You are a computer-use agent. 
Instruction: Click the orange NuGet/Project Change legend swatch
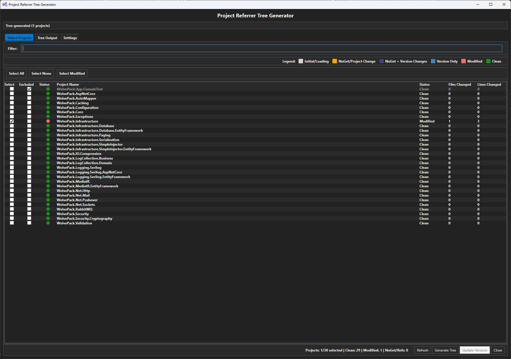pos(335,61)
